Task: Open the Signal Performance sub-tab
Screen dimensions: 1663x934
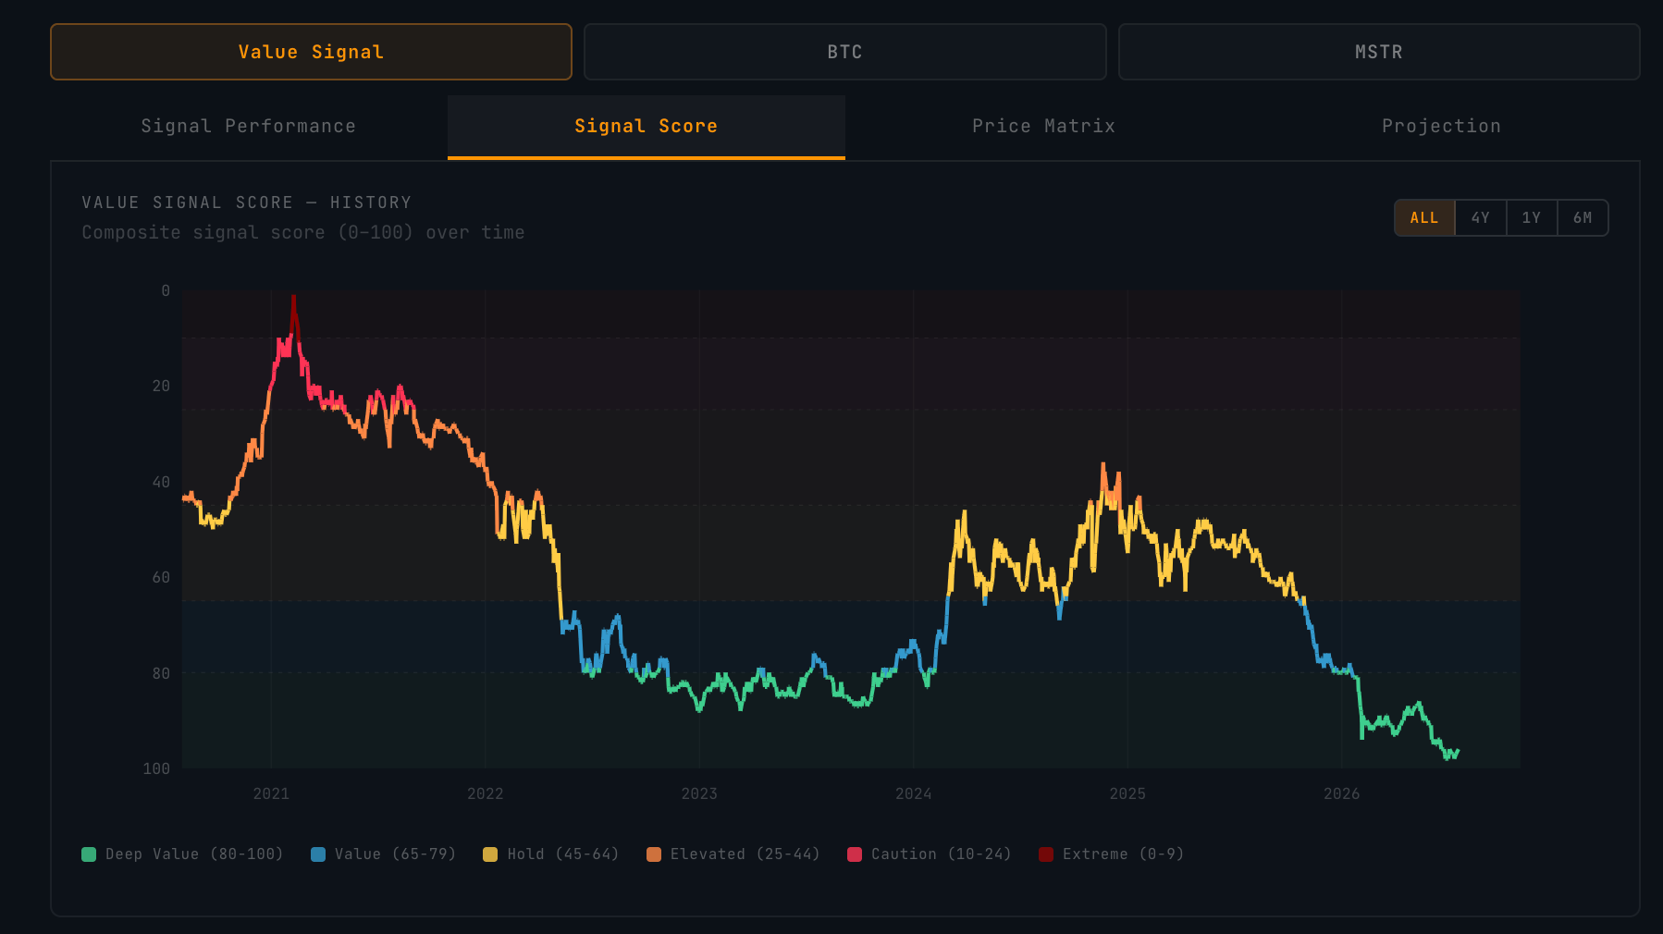Action: [x=249, y=127]
